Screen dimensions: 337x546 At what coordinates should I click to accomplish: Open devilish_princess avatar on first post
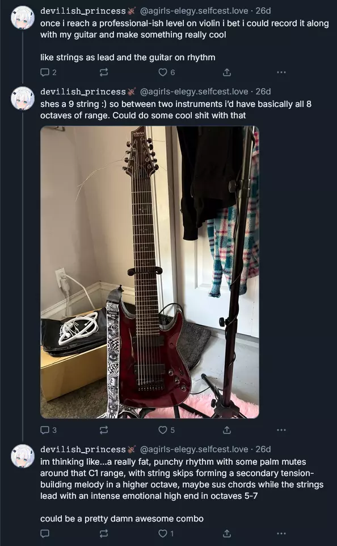pos(23,18)
